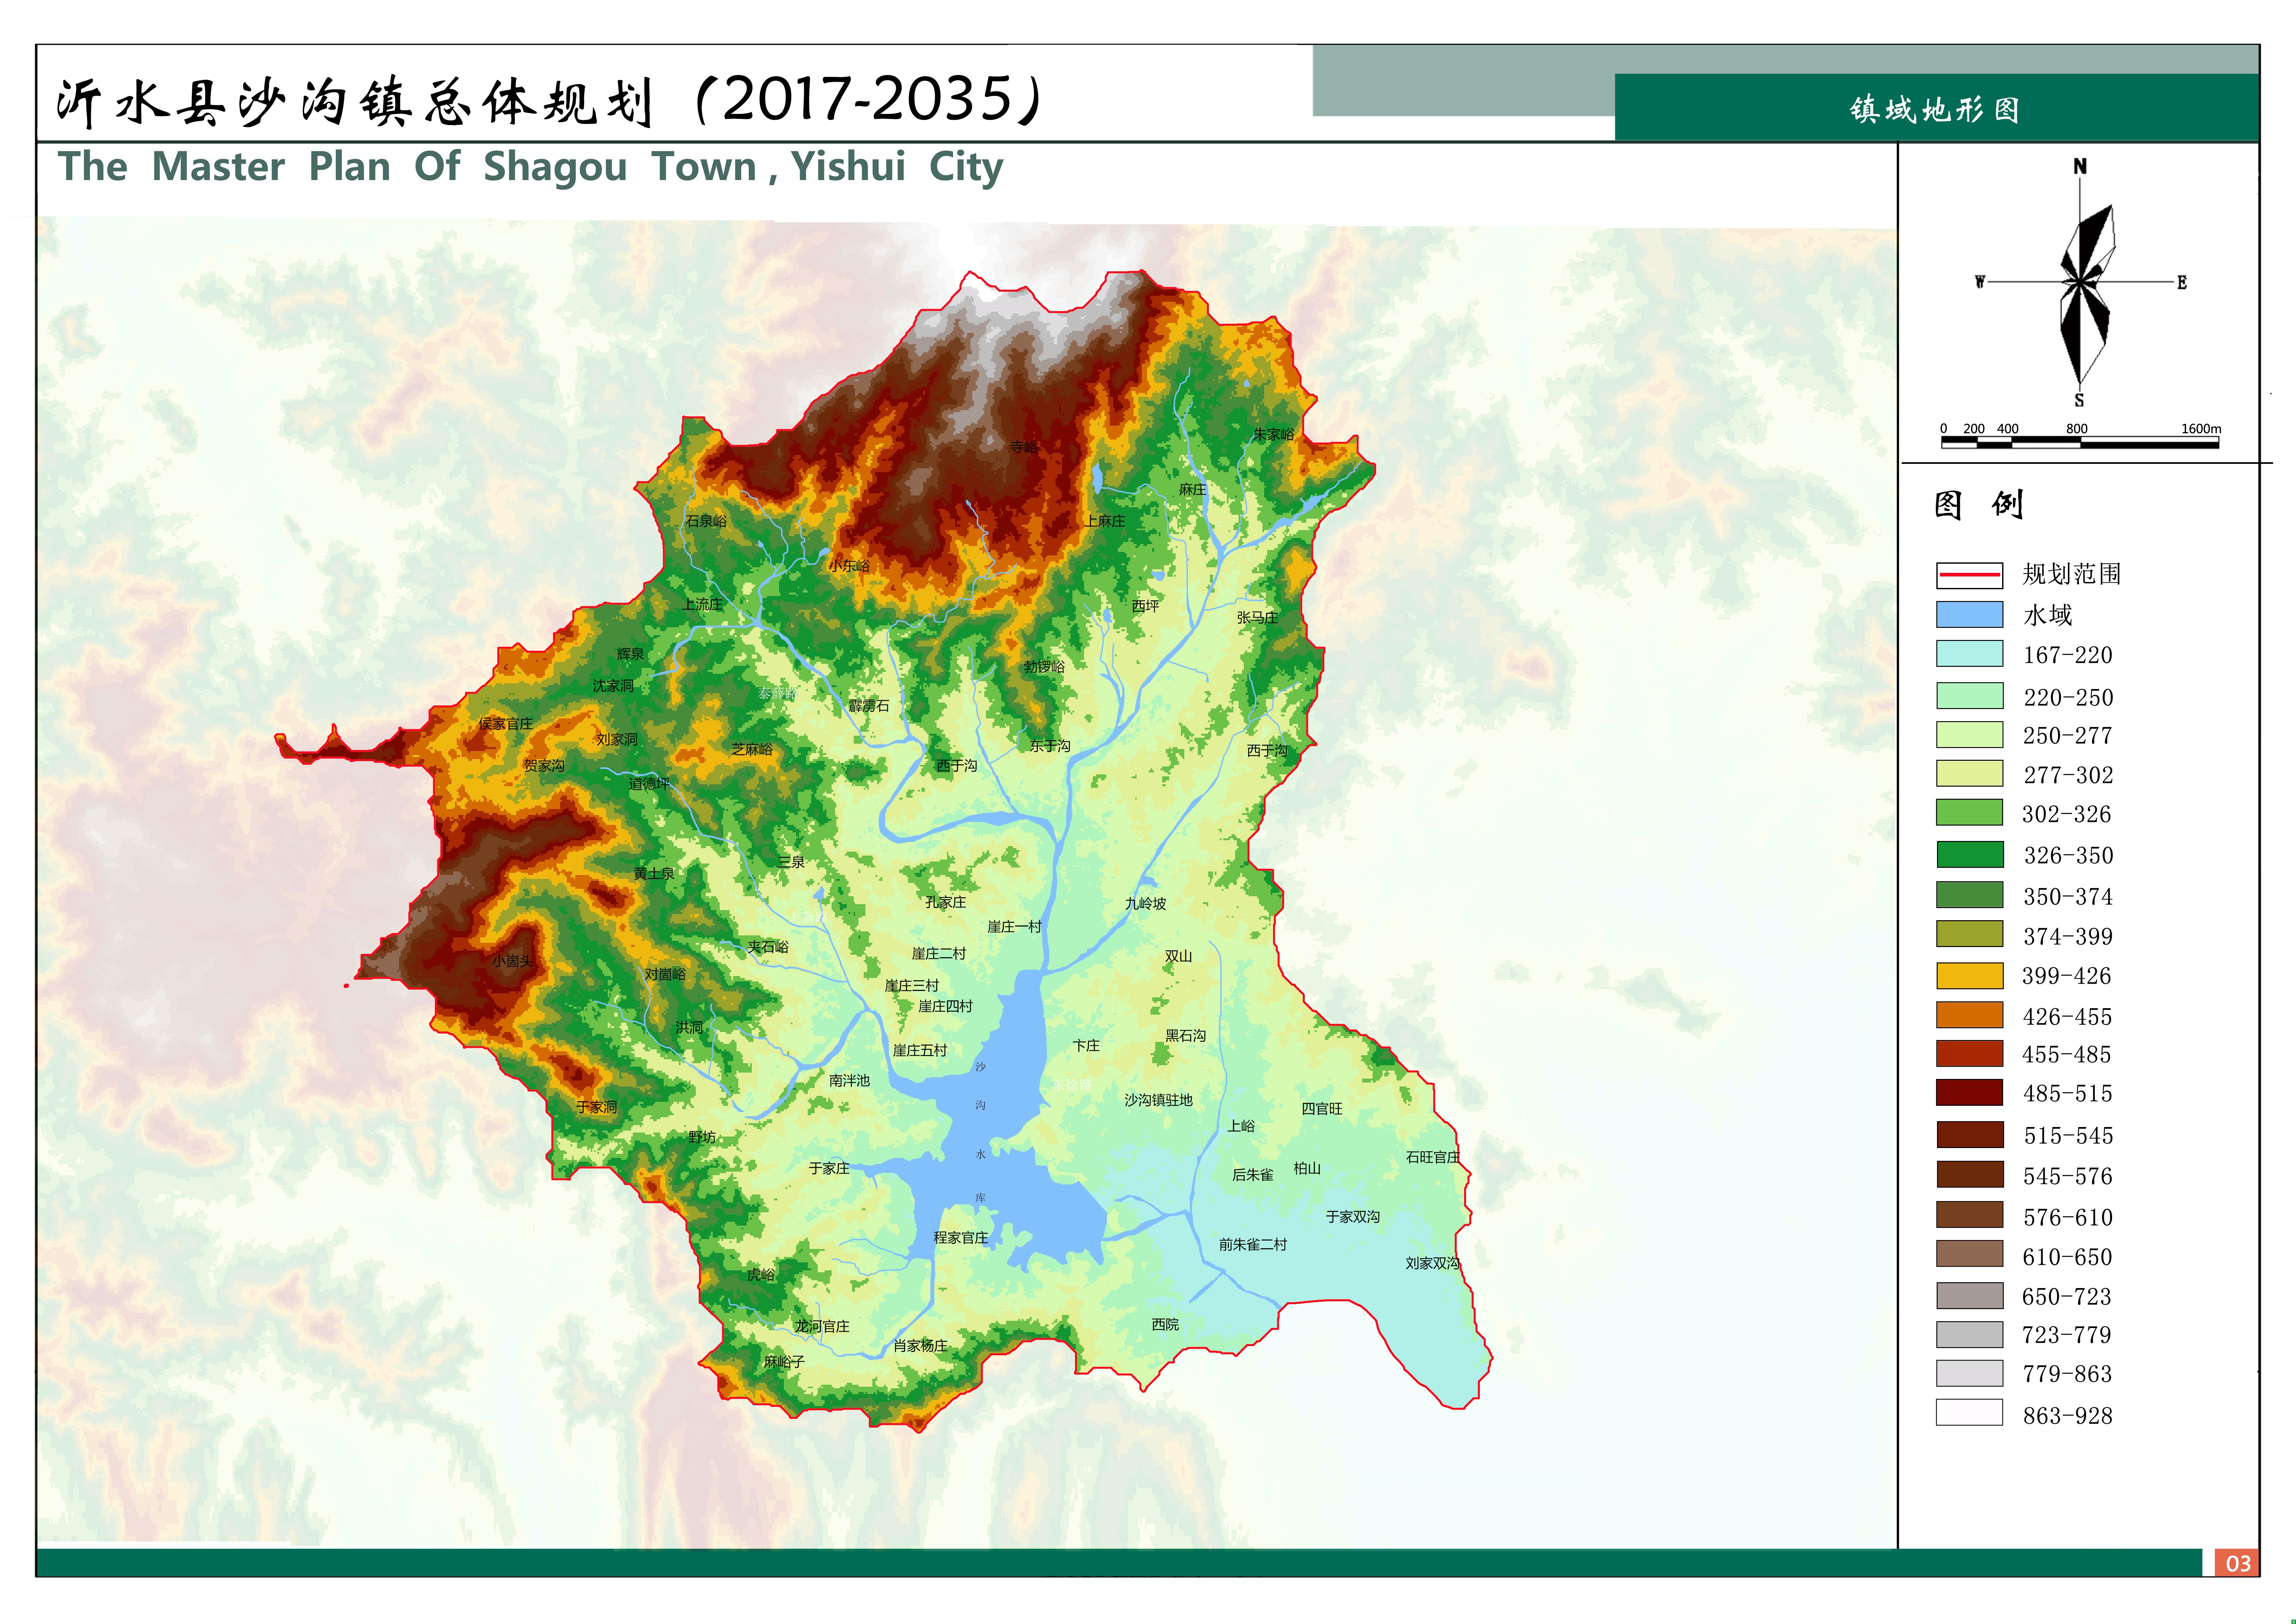Click the 石泉峪 village label

[706, 521]
